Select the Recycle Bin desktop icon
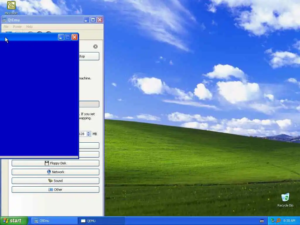300x225 pixels. [285, 200]
